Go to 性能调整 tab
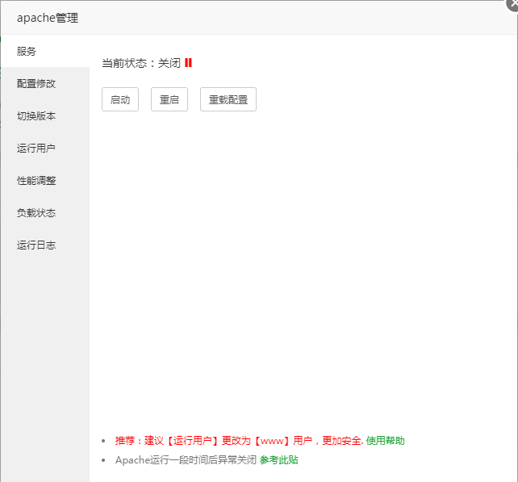Viewport: 518px width, 482px height. click(x=45, y=181)
